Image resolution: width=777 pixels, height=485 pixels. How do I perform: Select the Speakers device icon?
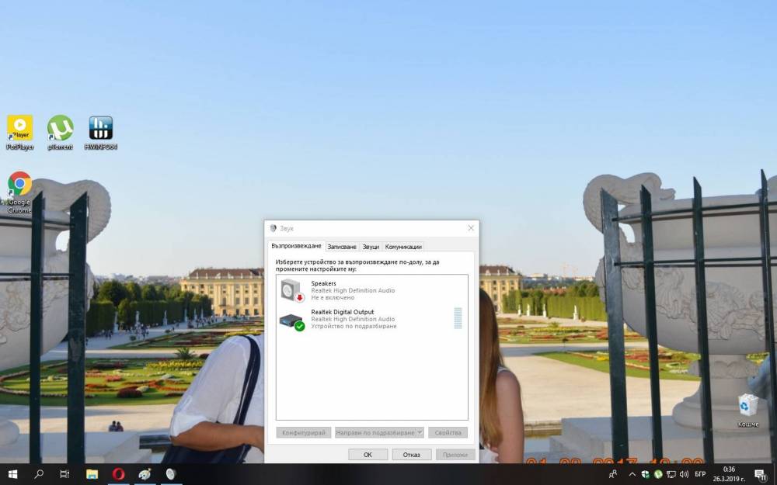292,290
